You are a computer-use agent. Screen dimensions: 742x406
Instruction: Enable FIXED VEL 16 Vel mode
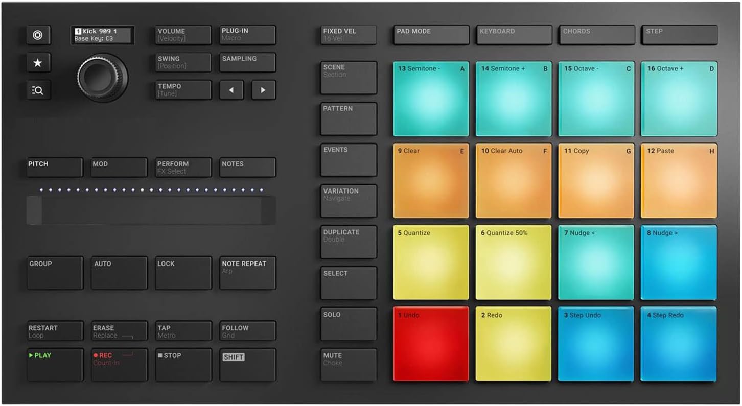[348, 35]
